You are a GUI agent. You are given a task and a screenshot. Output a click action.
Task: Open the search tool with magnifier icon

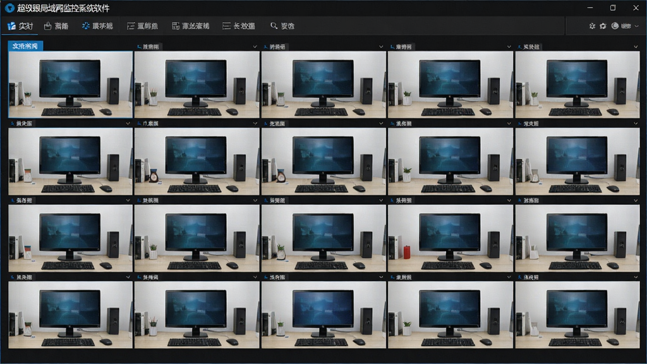(282, 26)
